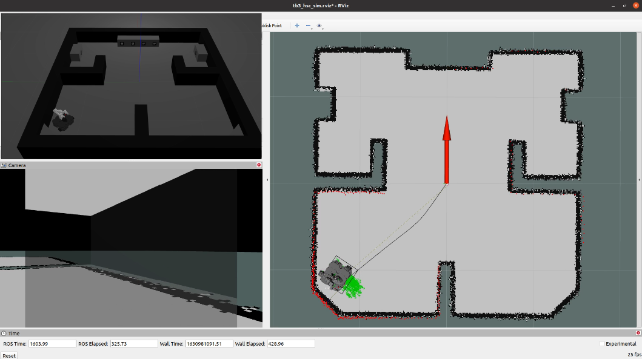Click the eye visibility icon in toolbar

319,25
